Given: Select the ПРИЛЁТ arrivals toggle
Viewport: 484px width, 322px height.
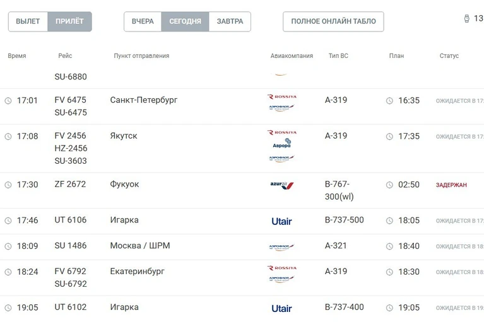Looking at the screenshot, I should [69, 21].
